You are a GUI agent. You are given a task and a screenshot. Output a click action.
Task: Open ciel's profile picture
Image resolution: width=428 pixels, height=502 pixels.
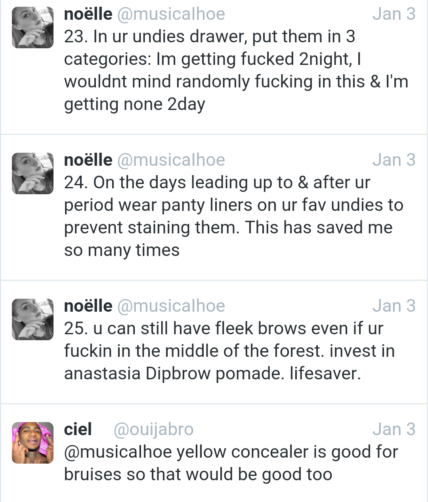32,443
